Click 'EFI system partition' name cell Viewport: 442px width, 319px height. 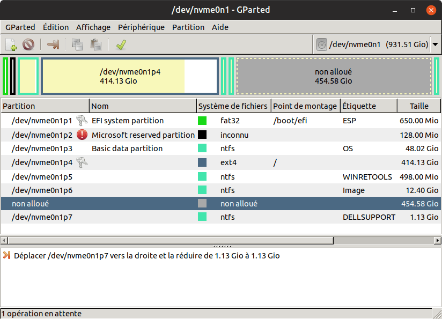point(128,121)
